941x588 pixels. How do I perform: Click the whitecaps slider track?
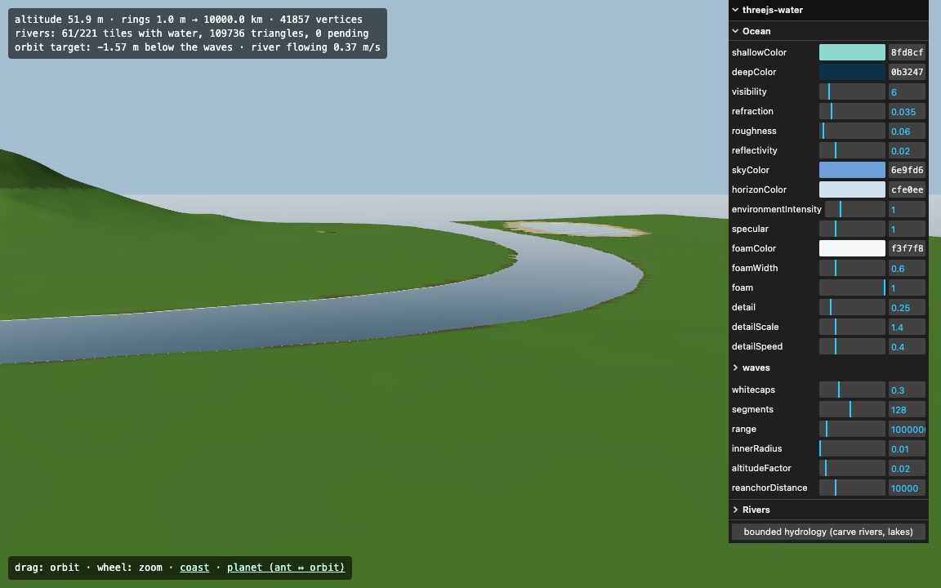coord(852,390)
